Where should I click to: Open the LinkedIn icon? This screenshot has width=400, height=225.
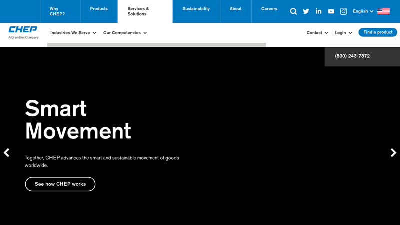pyautogui.click(x=318, y=11)
